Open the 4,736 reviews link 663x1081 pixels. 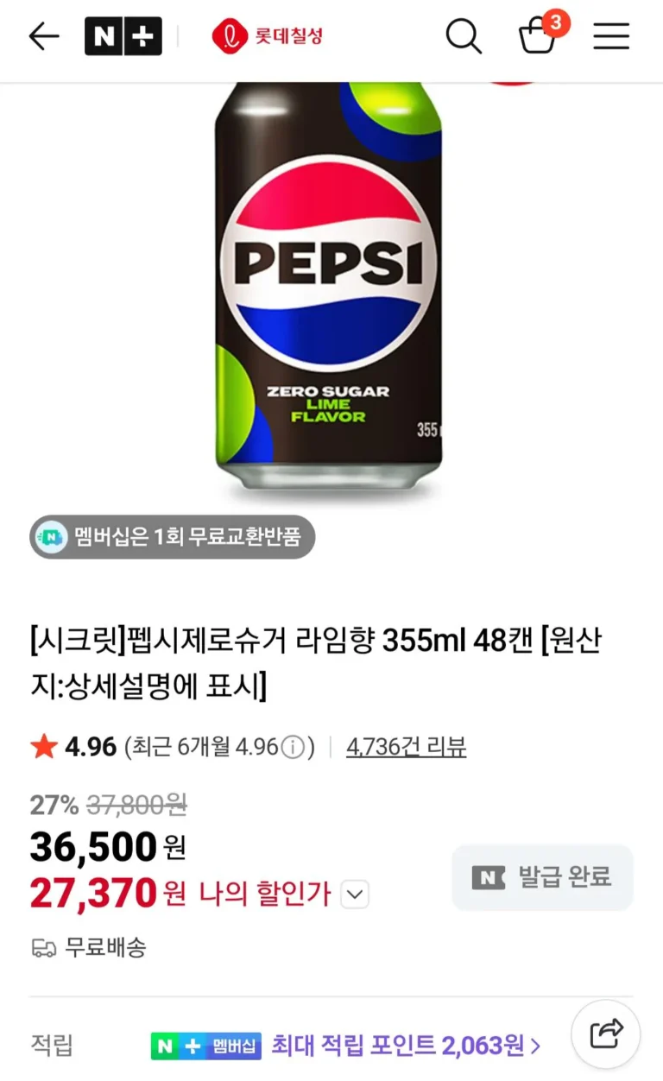pyautogui.click(x=406, y=747)
